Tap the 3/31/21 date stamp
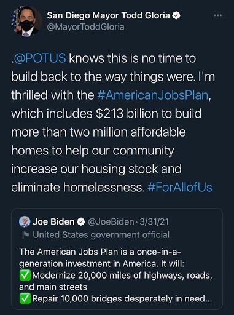 154,221
